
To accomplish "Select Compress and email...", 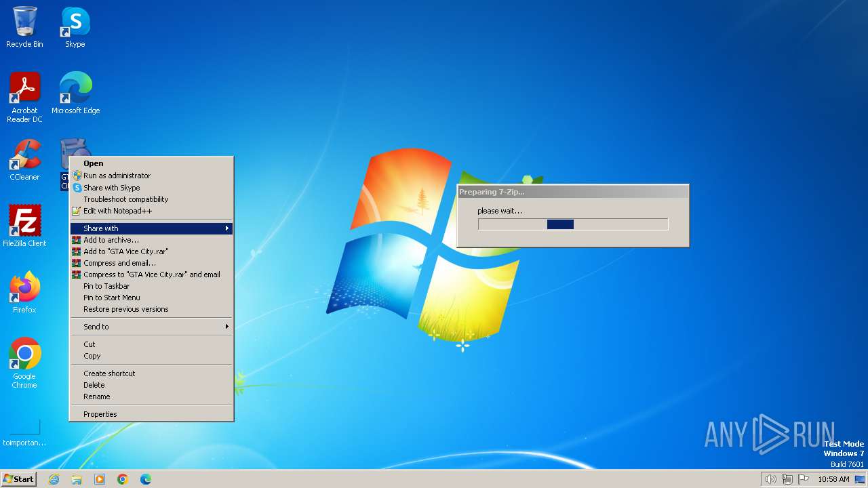I will (x=152, y=263).
